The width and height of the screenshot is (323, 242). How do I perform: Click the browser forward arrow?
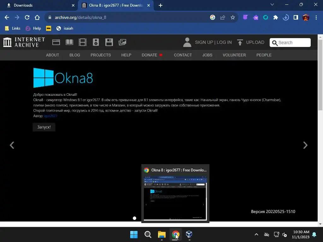pyautogui.click(x=17, y=18)
